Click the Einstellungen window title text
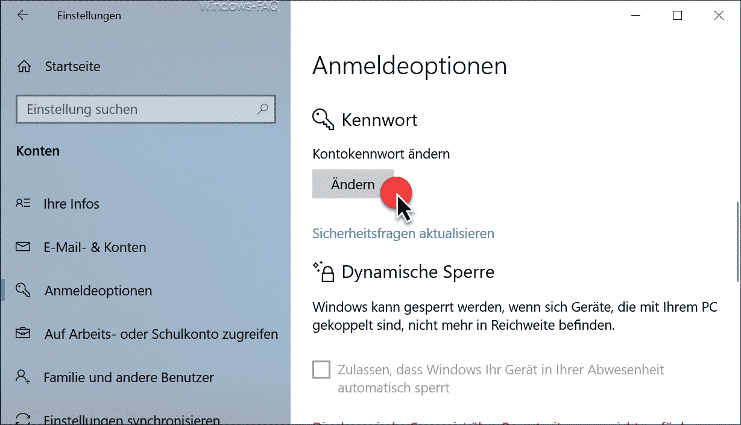 [89, 16]
